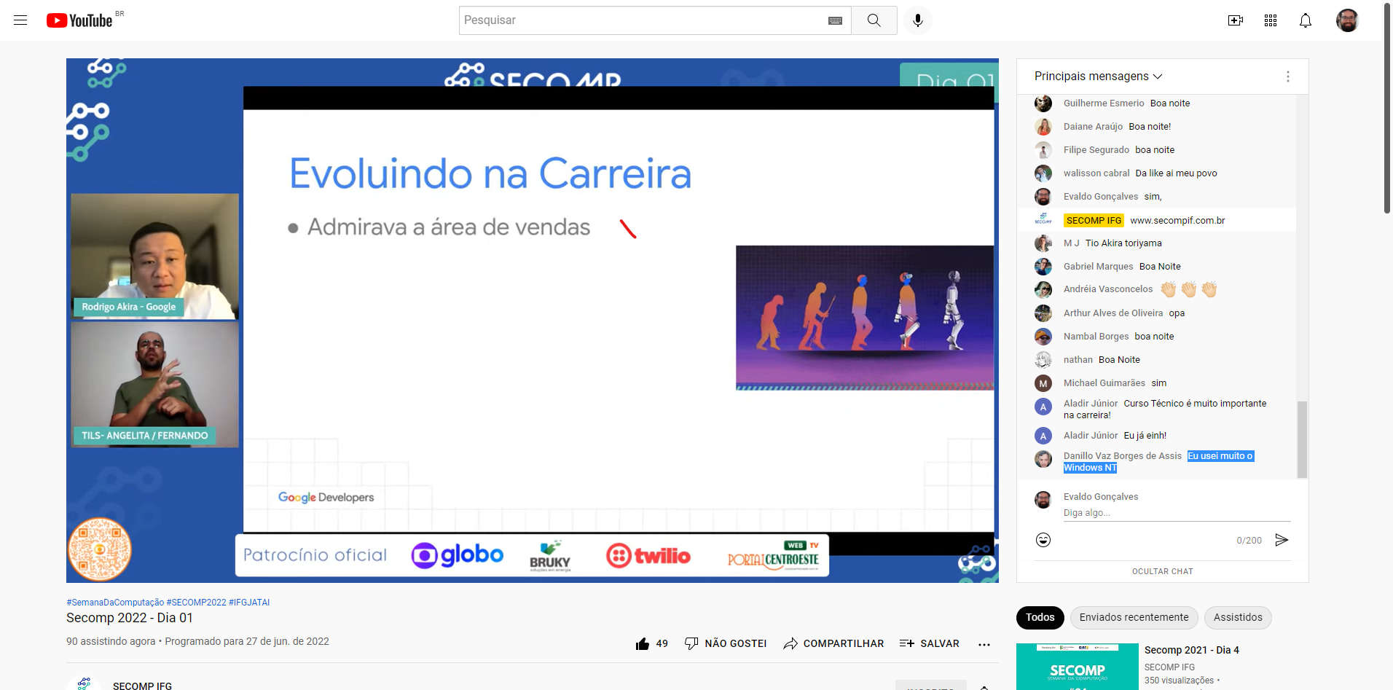
Task: Send the chat message arrow
Action: pyautogui.click(x=1282, y=540)
